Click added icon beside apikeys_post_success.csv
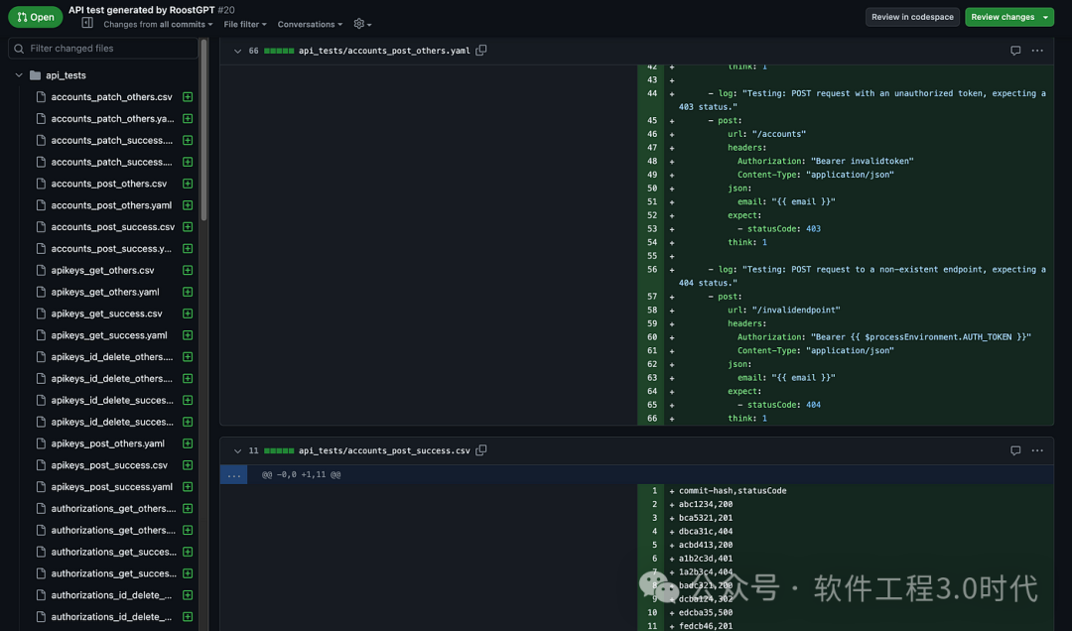 pos(188,465)
